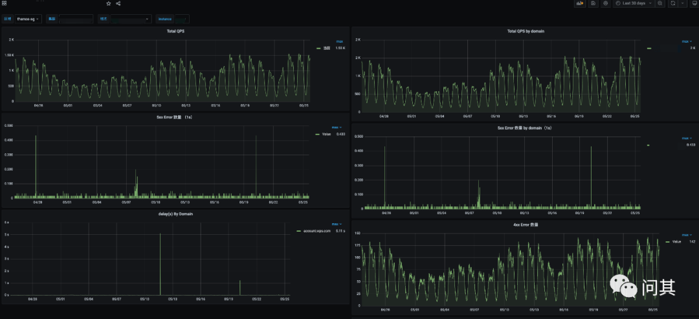Click the Add panel icon
The image size is (699, 319).
pyautogui.click(x=581, y=3)
